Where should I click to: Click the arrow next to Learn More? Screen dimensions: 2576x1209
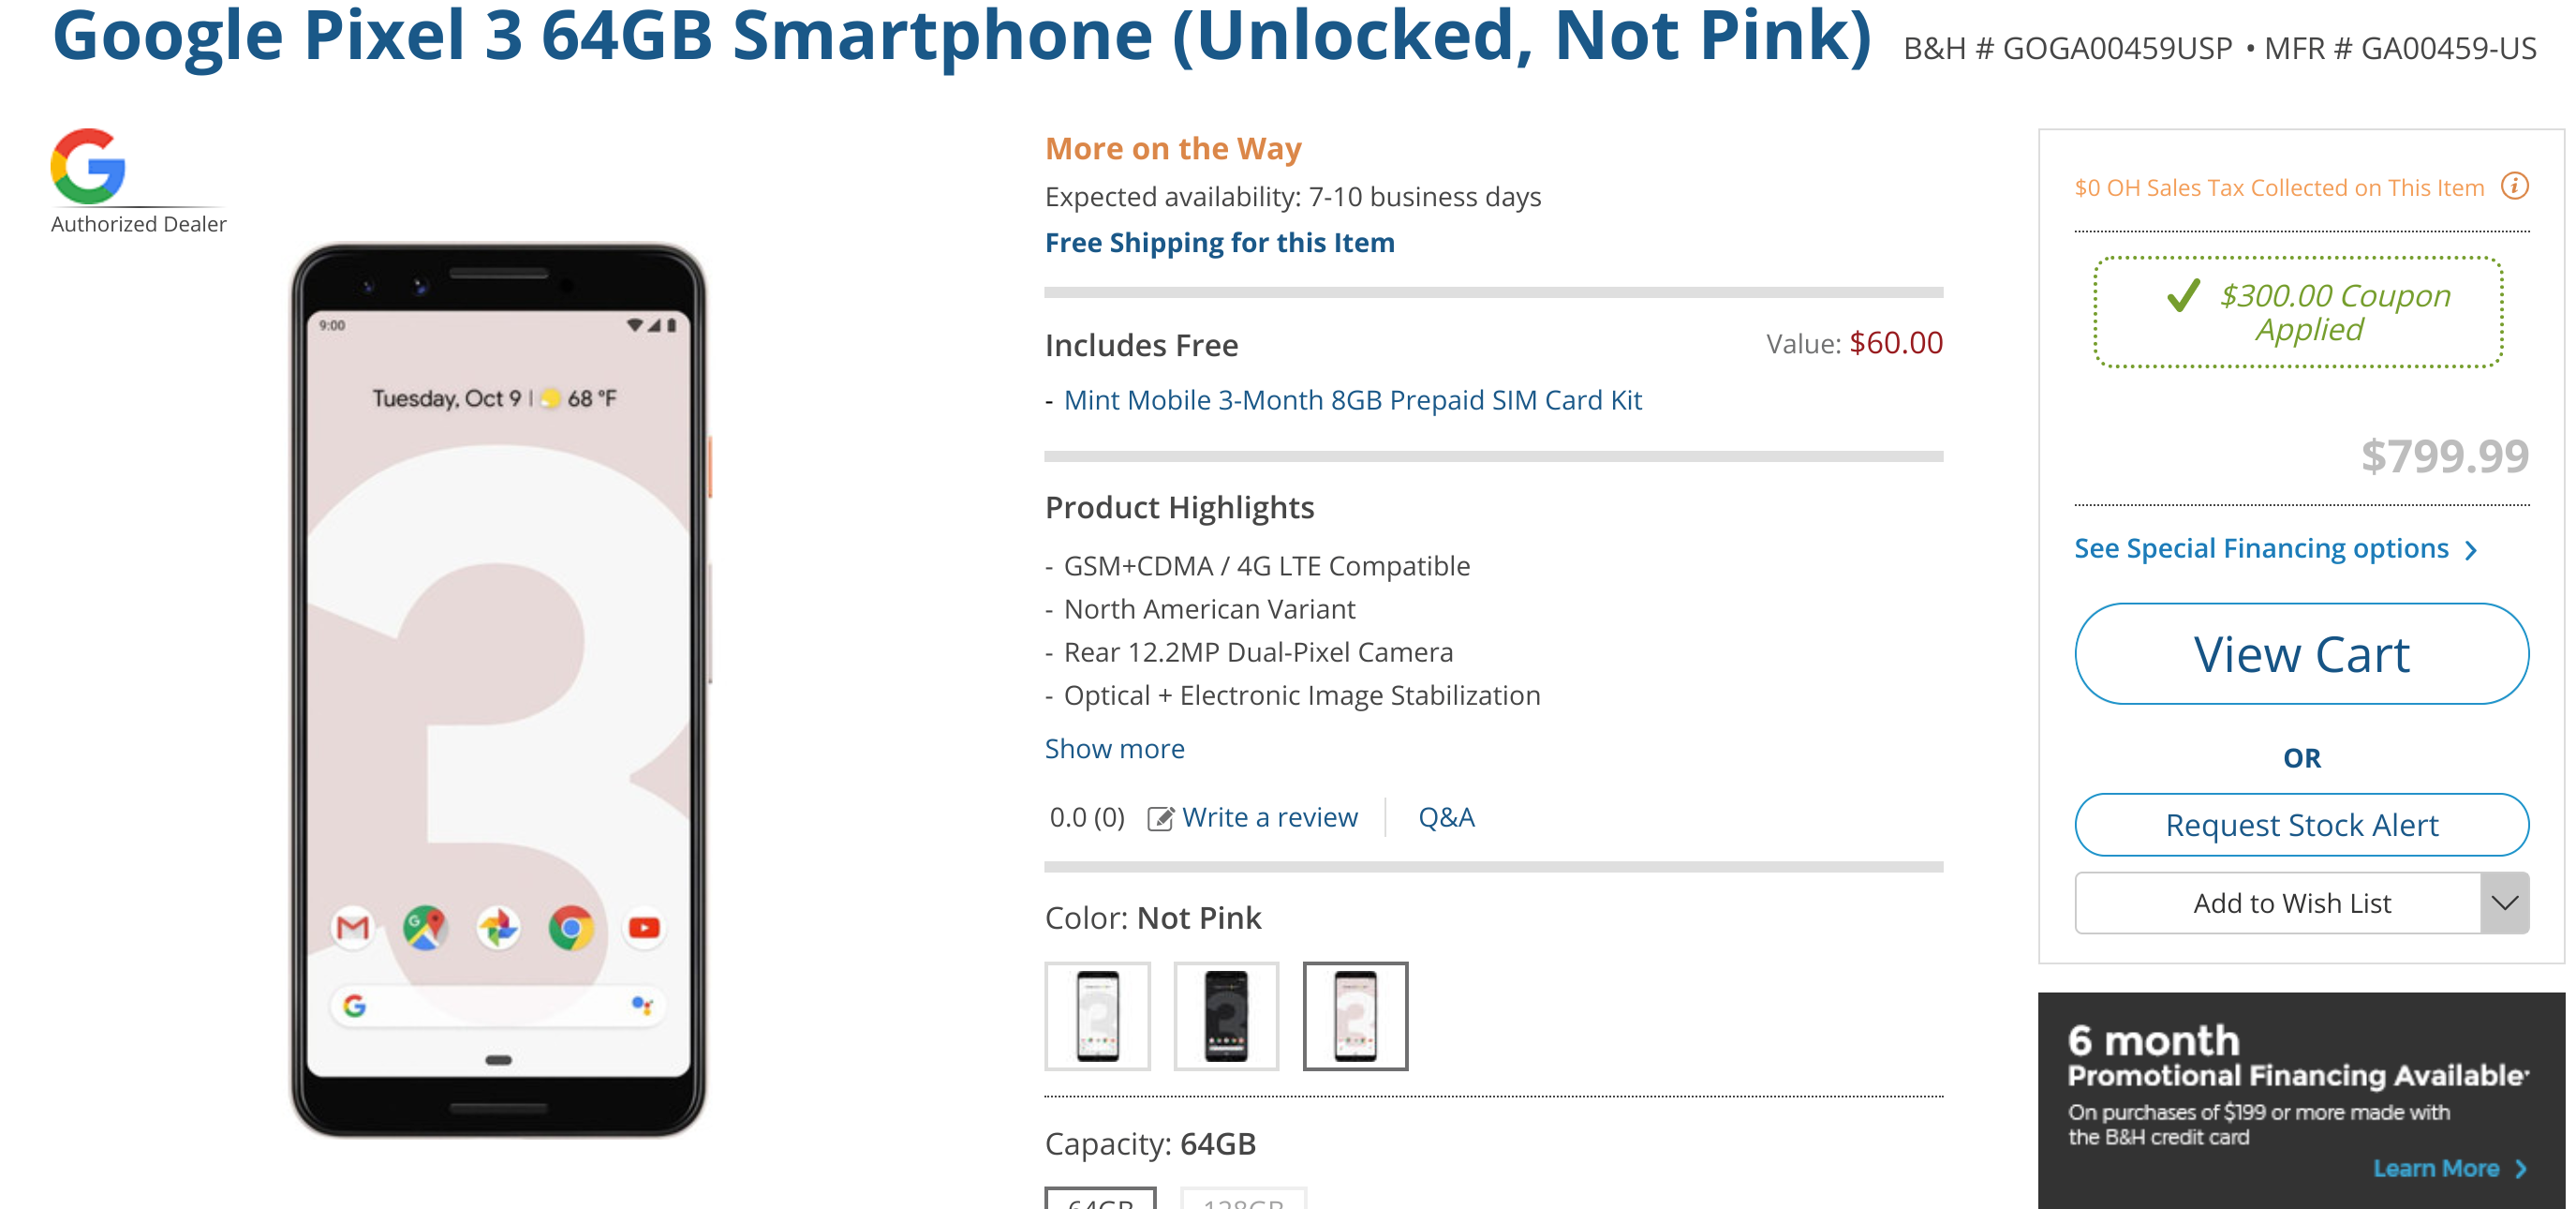[x=2522, y=1168]
